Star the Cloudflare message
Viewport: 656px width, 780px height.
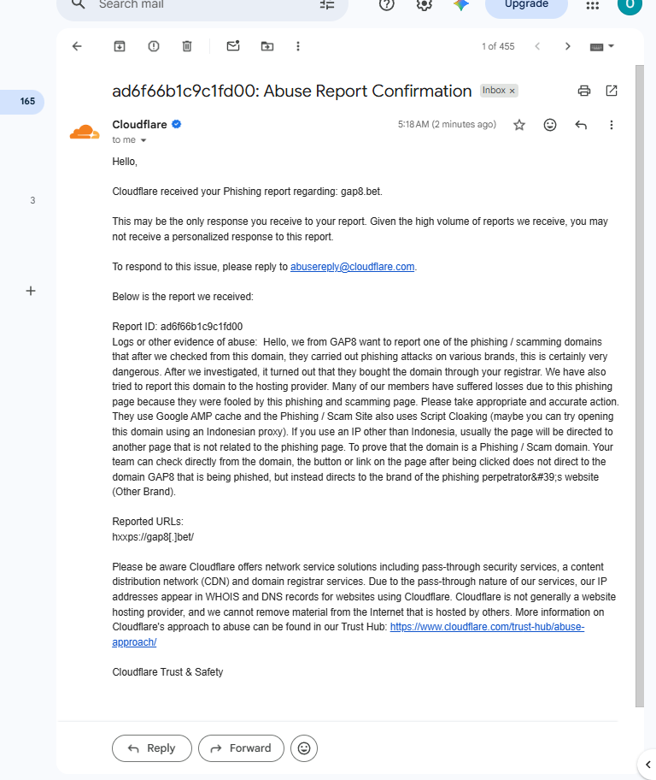[519, 125]
